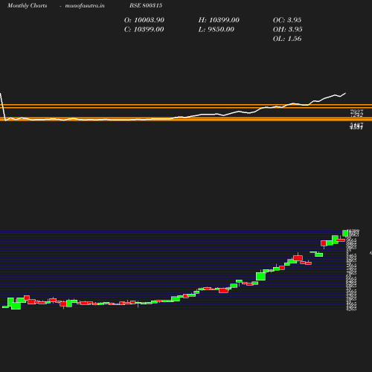Click the latest green candle at the chart's right end
This screenshot has width=372, height=372.
[345, 233]
